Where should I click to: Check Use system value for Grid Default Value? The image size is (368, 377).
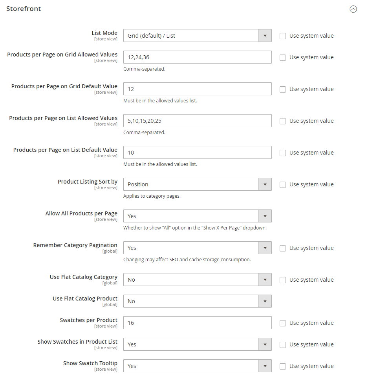tap(283, 89)
